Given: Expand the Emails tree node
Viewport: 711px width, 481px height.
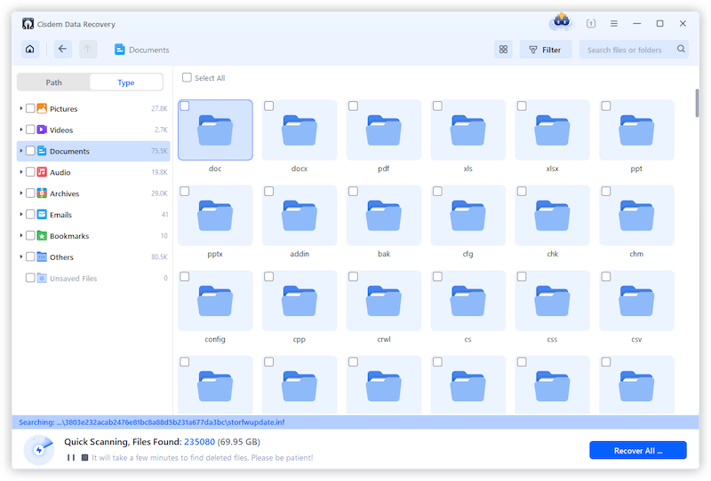Looking at the screenshot, I should click(x=20, y=215).
